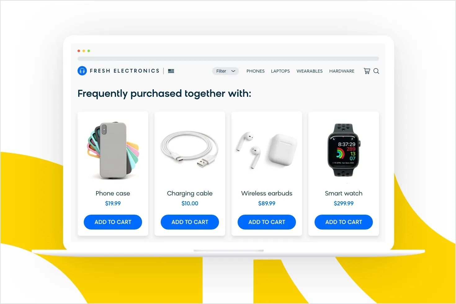Go to WEARABLES category
The height and width of the screenshot is (304, 456).
310,71
